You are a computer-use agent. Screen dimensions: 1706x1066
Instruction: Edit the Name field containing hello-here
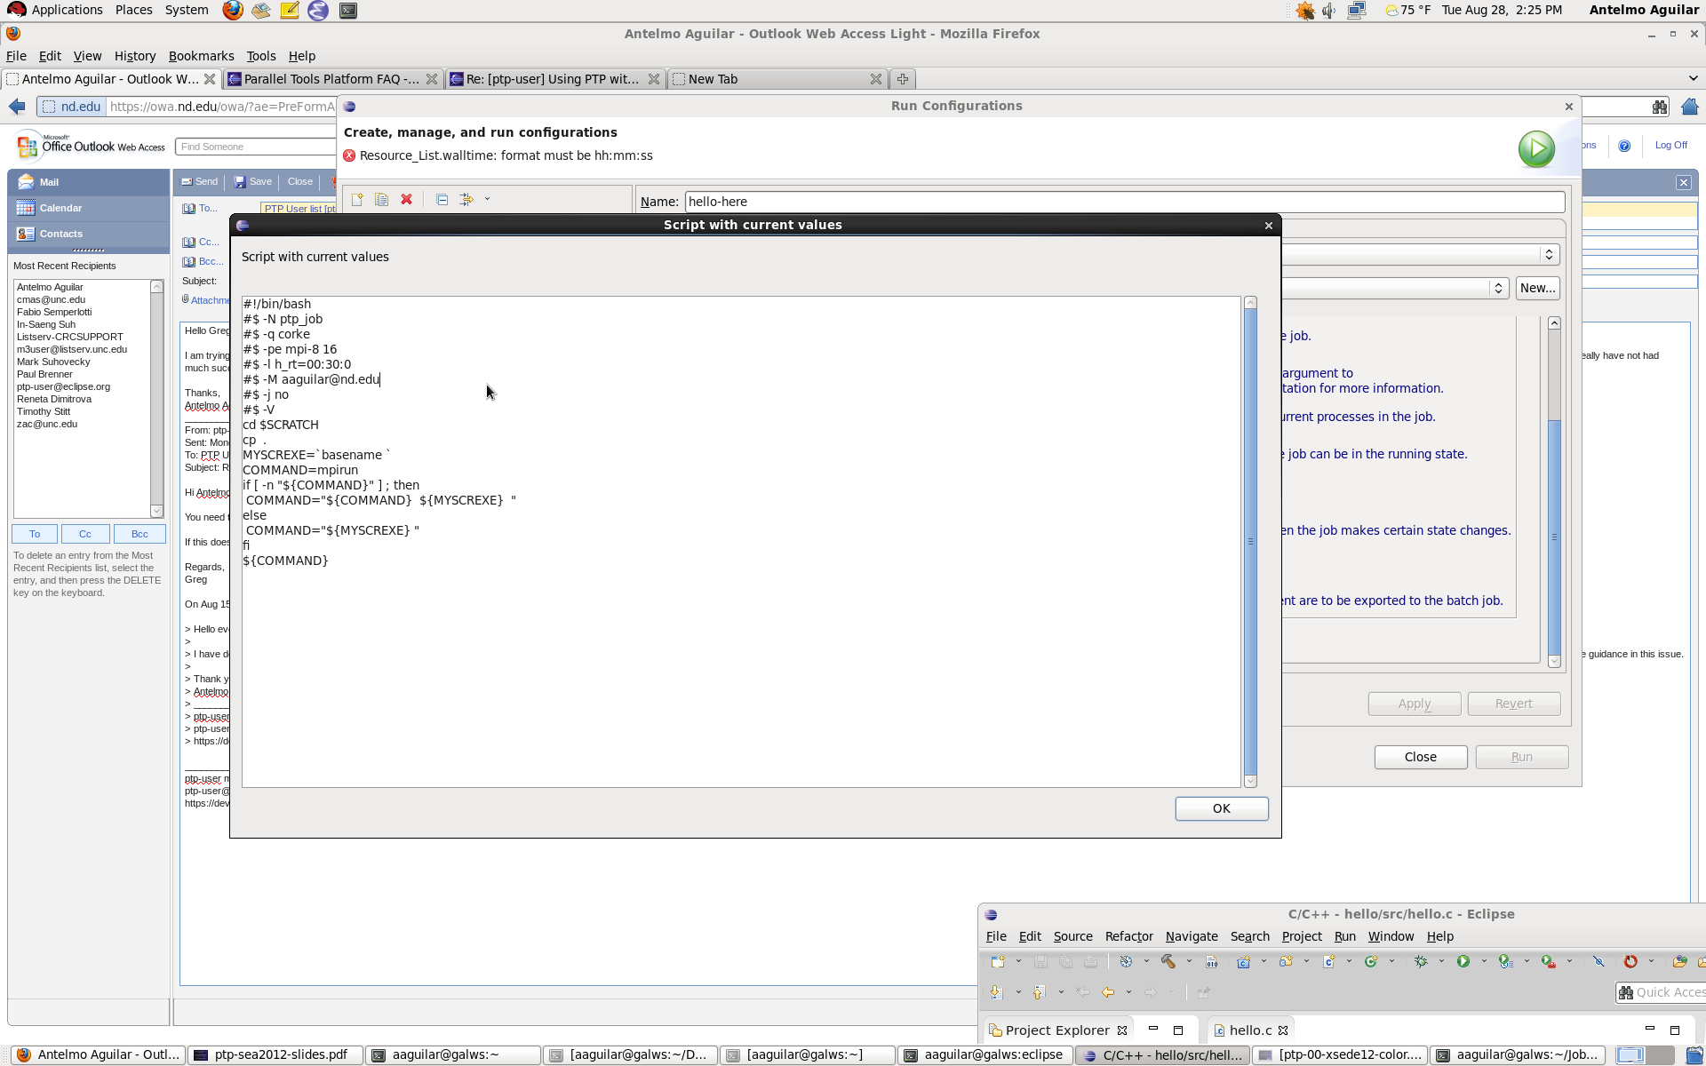(1124, 202)
